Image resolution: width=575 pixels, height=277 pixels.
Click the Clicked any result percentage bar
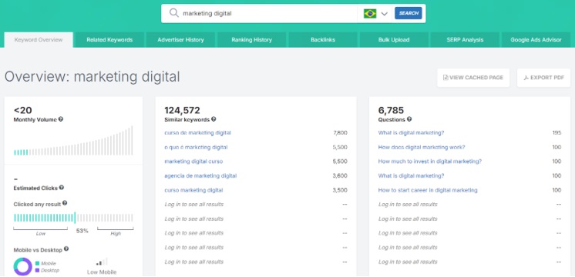[x=73, y=218]
